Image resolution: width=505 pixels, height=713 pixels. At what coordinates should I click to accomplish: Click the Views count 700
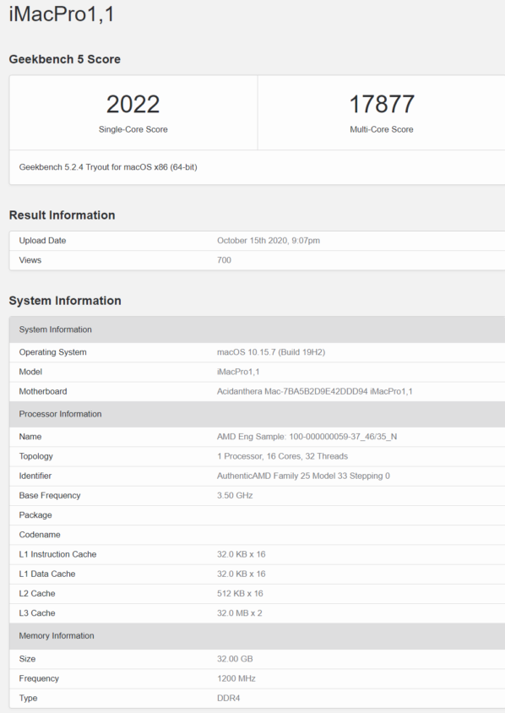tap(224, 260)
